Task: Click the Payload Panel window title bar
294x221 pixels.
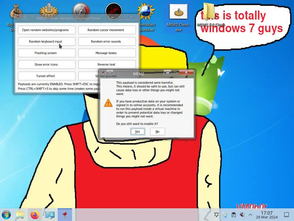Action: [x=69, y=18]
